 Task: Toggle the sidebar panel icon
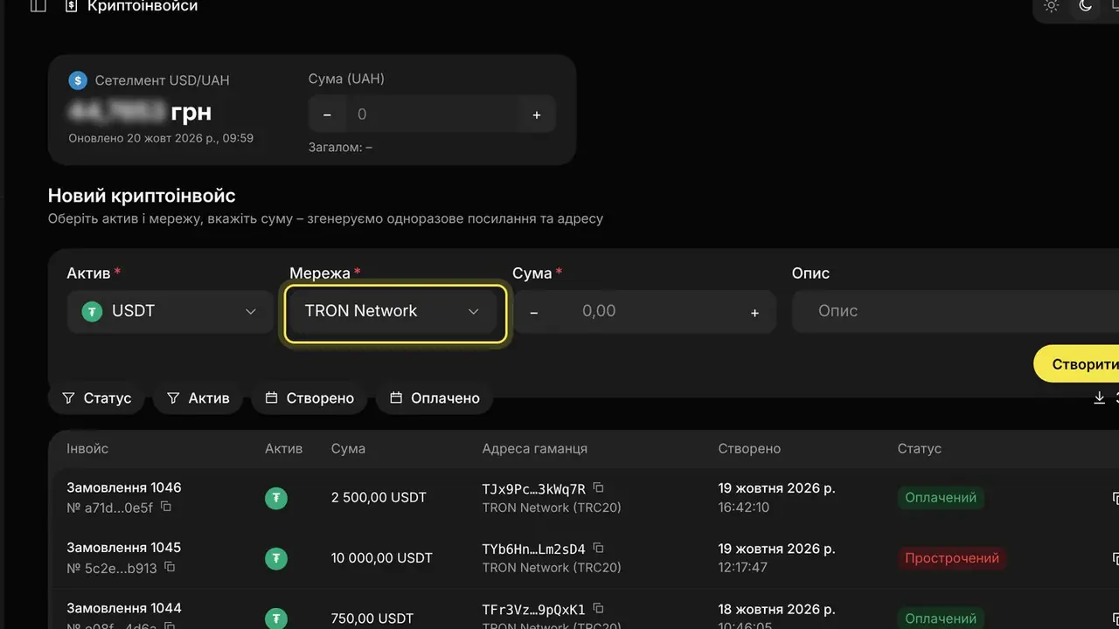pyautogui.click(x=38, y=6)
